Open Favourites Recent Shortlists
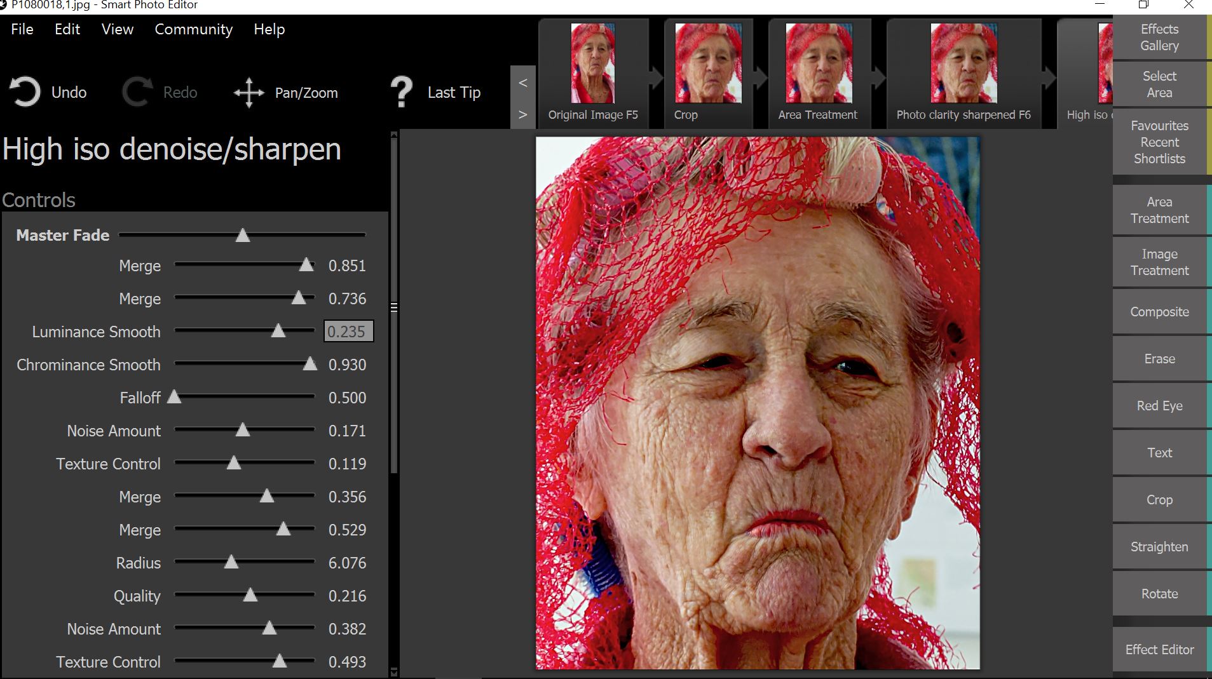 (x=1160, y=142)
